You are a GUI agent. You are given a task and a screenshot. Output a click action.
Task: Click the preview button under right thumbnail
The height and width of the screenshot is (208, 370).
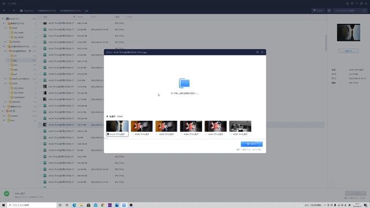[349, 51]
